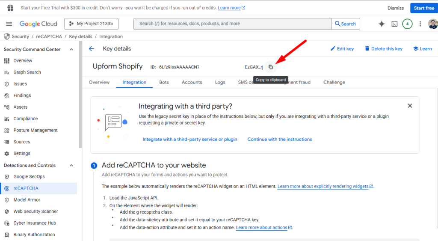Click the Security shield breadcrumb icon

(x=7, y=36)
